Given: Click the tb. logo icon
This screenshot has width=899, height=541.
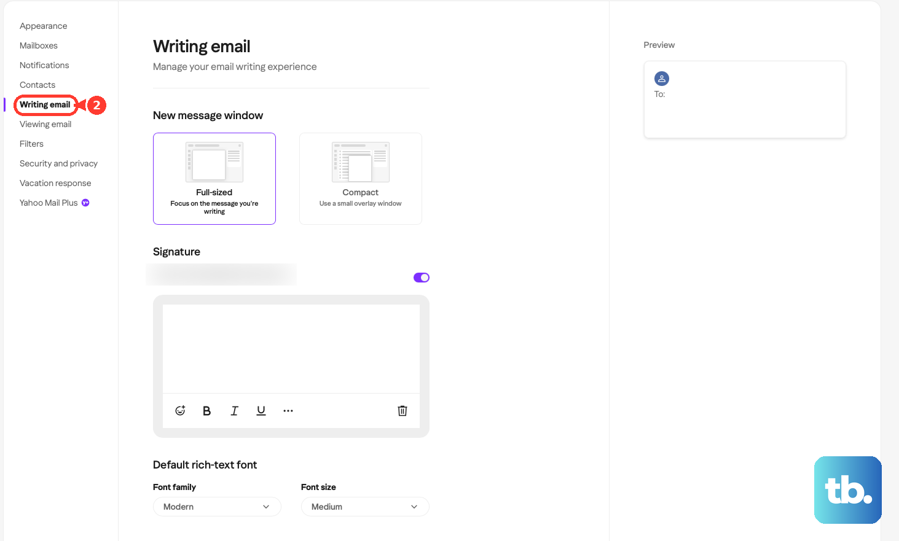Looking at the screenshot, I should (848, 490).
